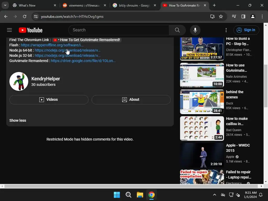The image size is (268, 201).
Task: Open the notification bell in the taskbar
Action: [261, 195]
